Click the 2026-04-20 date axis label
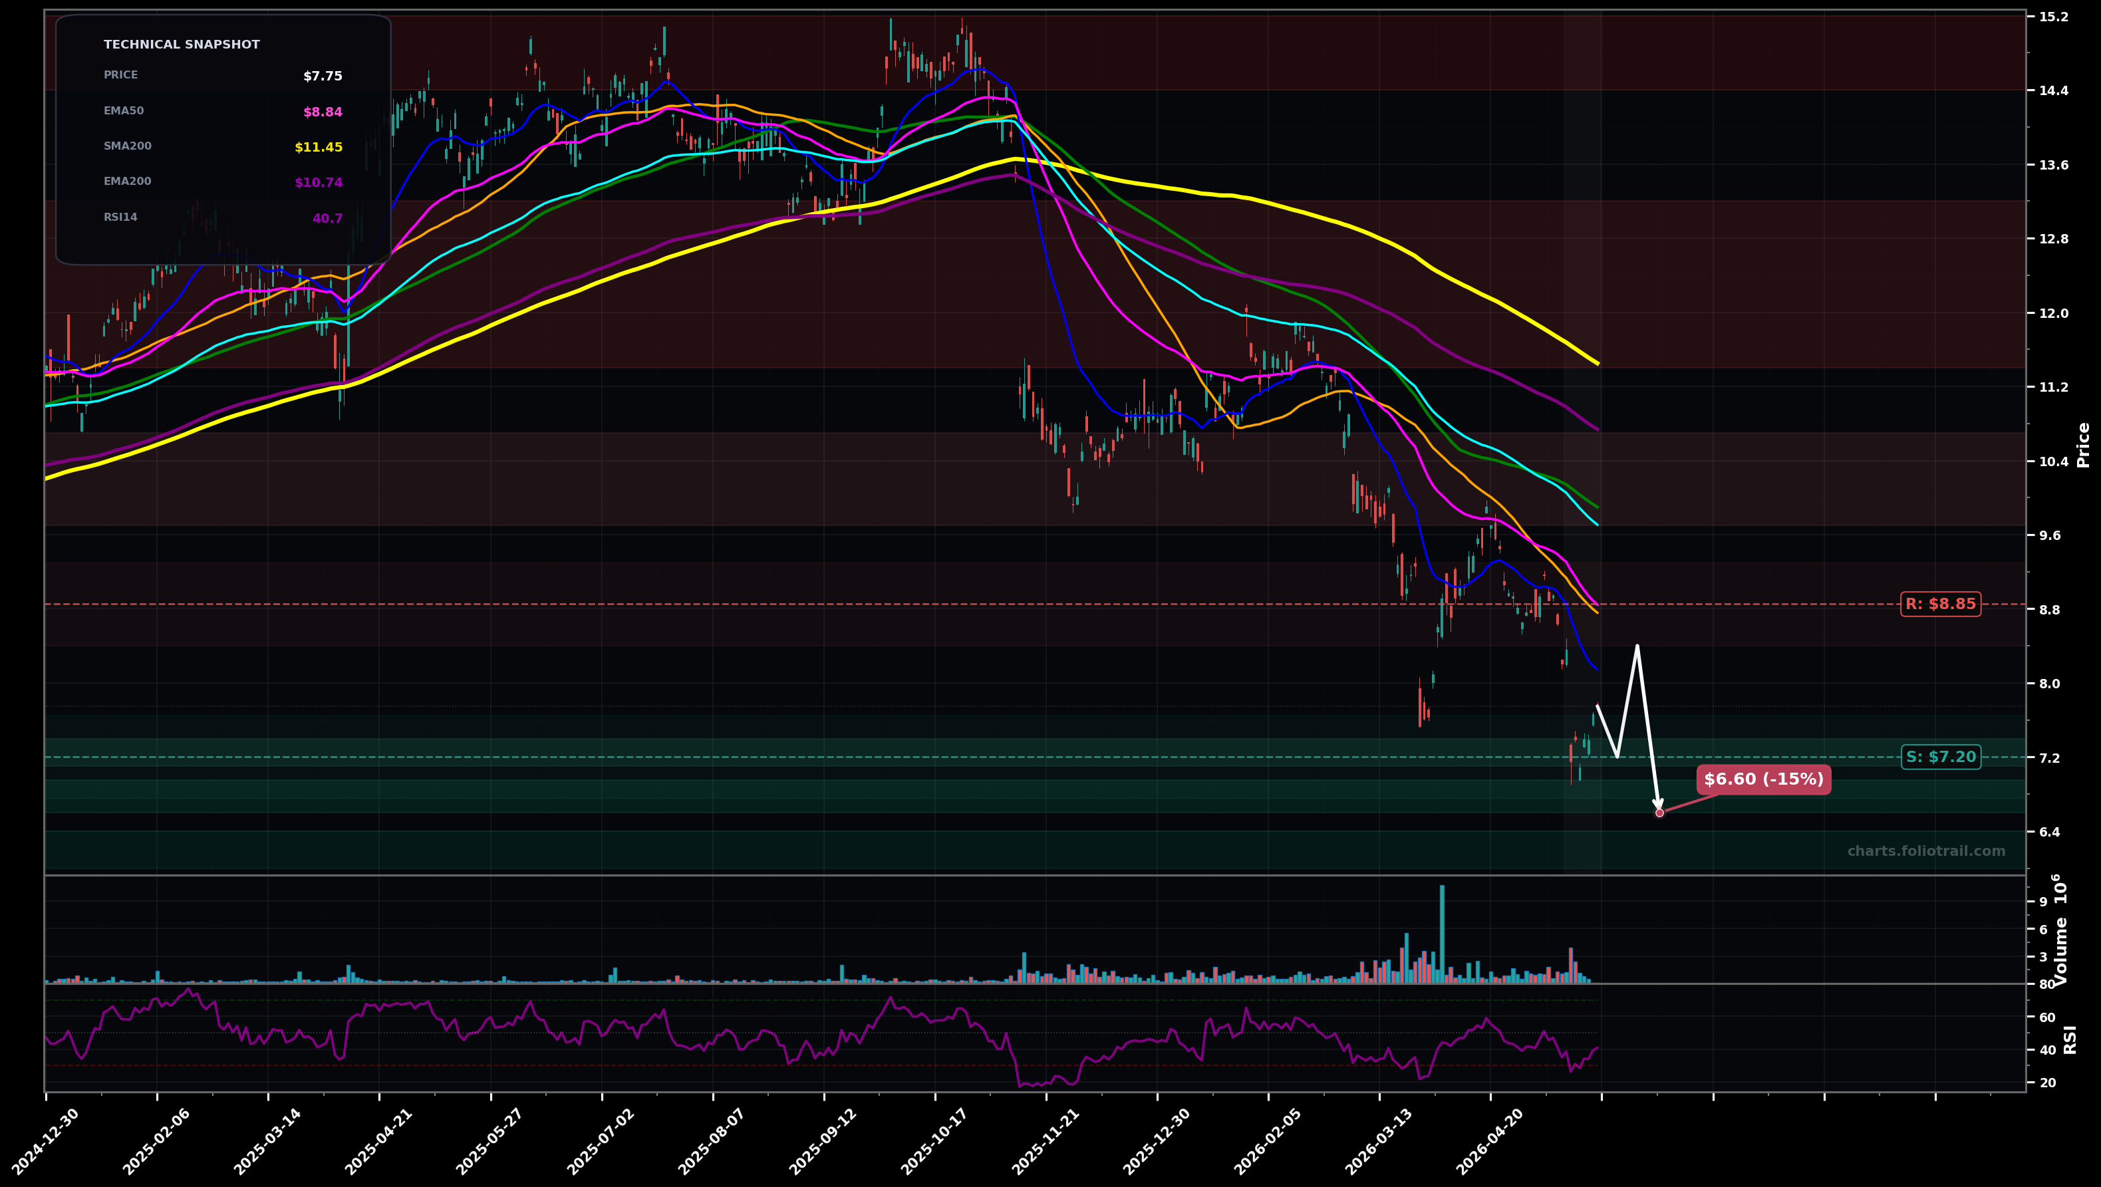 point(1489,1141)
